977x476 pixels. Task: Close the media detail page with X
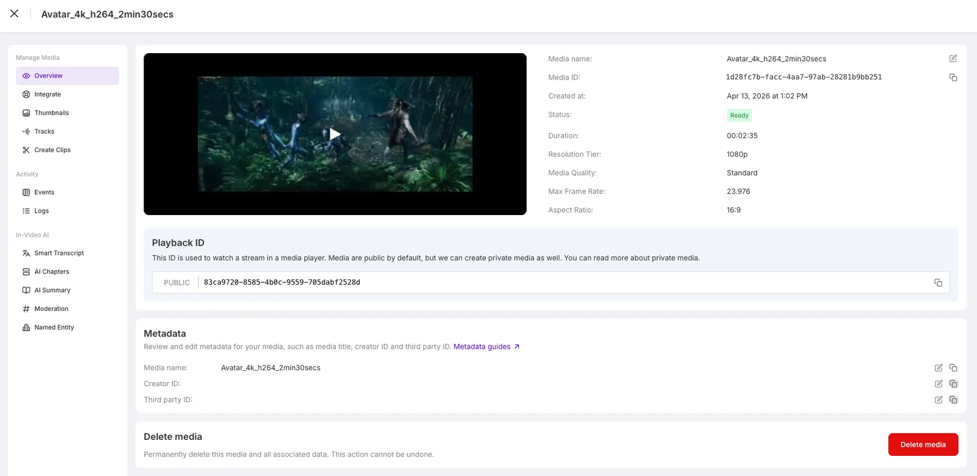14,13
